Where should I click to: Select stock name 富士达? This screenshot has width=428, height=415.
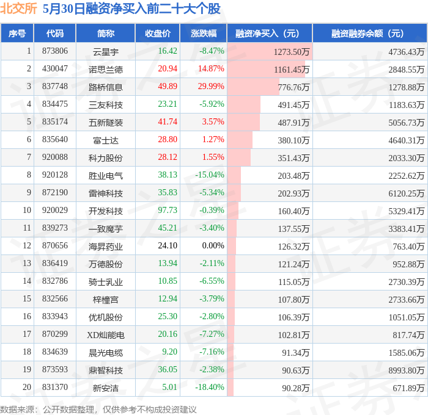(106, 140)
